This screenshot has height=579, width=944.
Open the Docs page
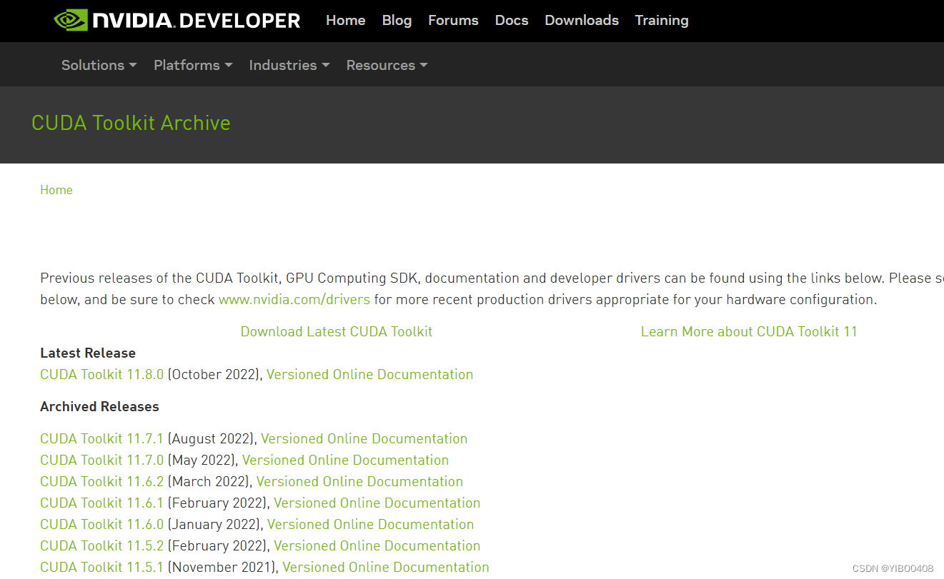click(x=512, y=21)
